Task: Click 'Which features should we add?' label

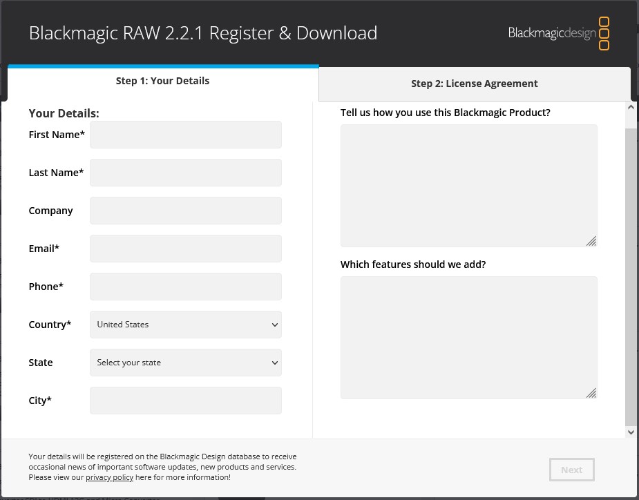Action: coord(413,265)
